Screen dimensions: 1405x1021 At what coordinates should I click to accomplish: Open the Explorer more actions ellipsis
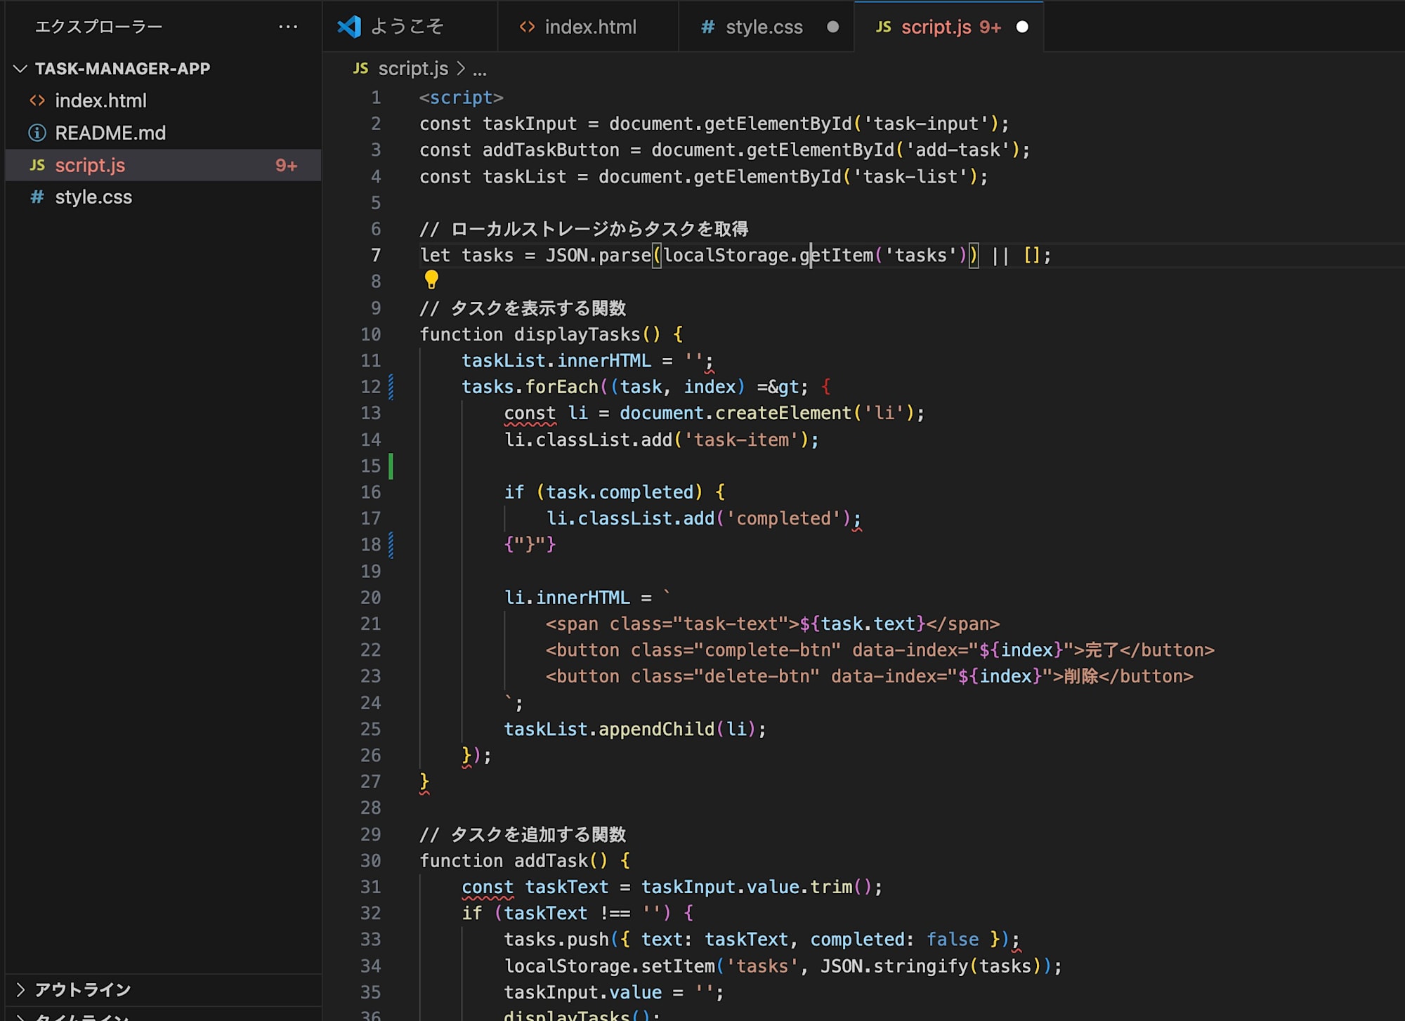288,27
